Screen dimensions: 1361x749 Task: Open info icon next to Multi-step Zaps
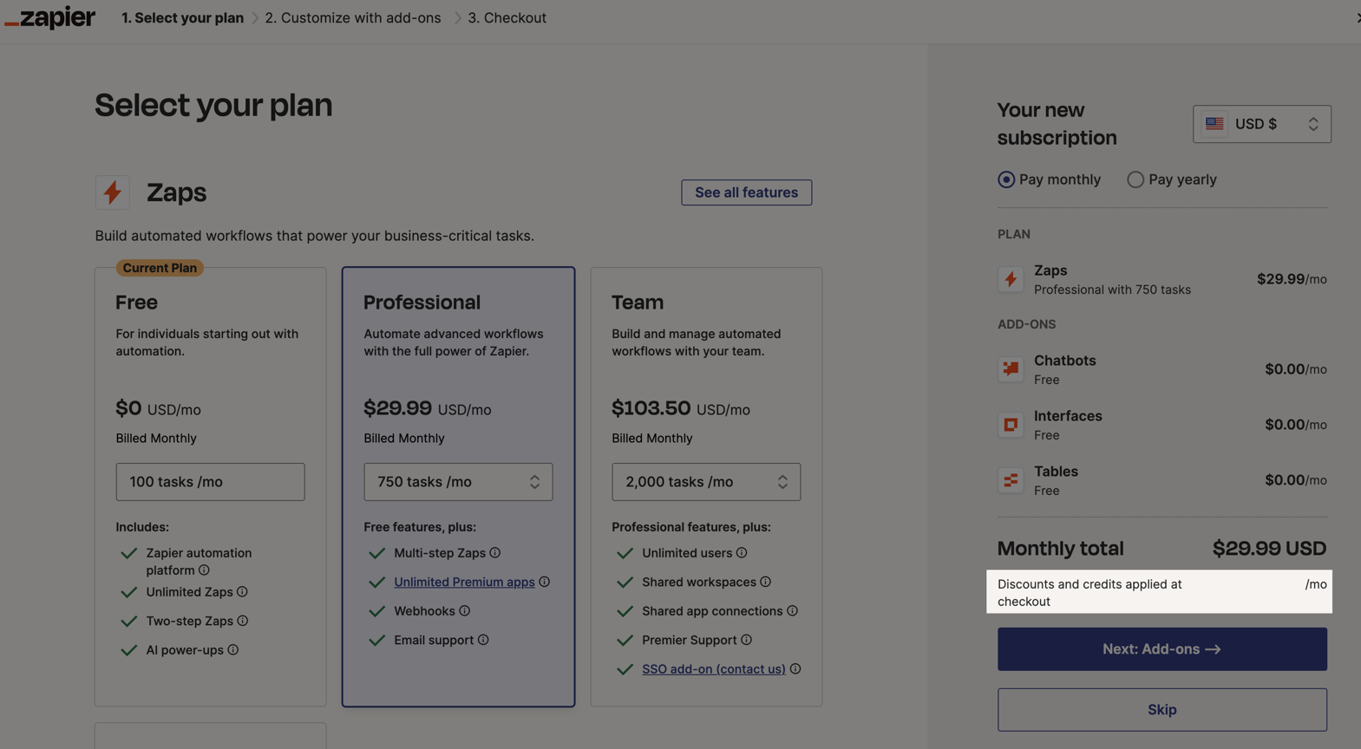point(495,553)
